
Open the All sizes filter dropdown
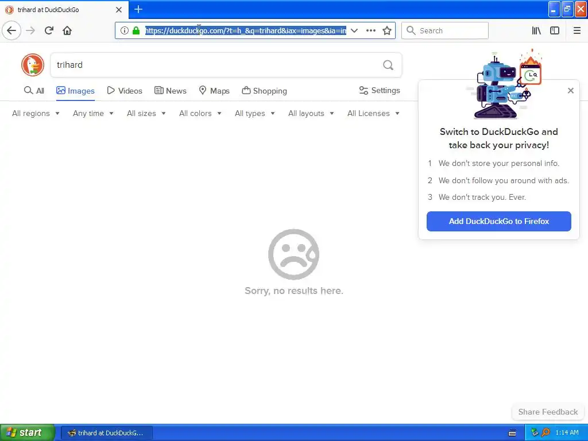146,113
